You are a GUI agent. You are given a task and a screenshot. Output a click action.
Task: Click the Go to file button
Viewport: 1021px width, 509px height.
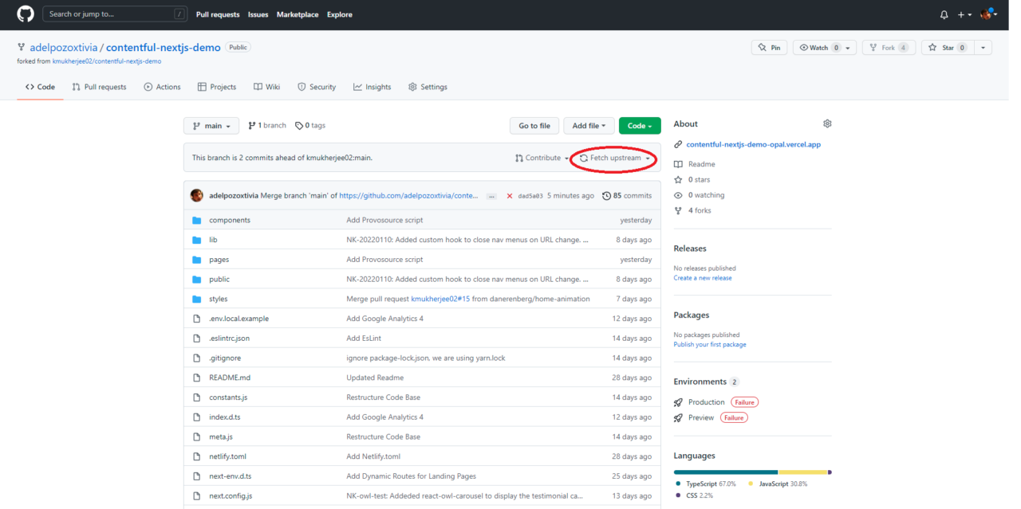[x=534, y=126]
